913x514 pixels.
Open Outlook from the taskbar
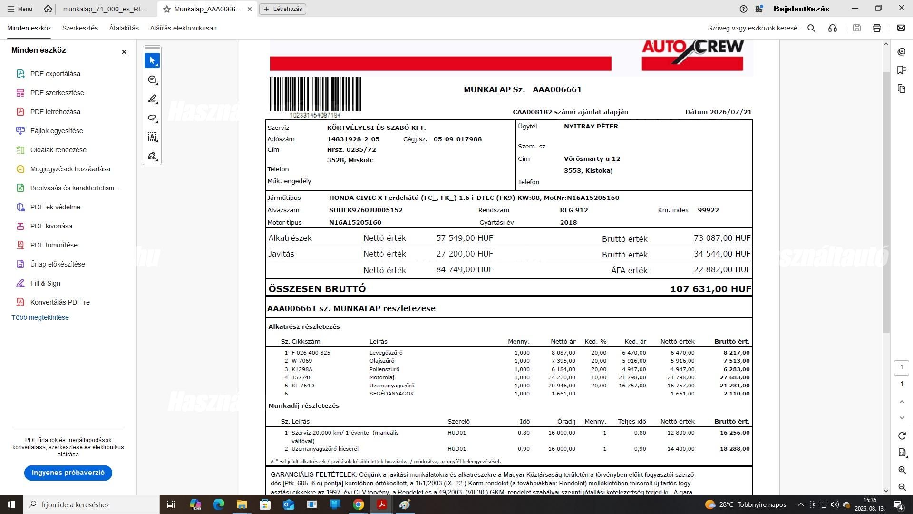pyautogui.click(x=289, y=504)
